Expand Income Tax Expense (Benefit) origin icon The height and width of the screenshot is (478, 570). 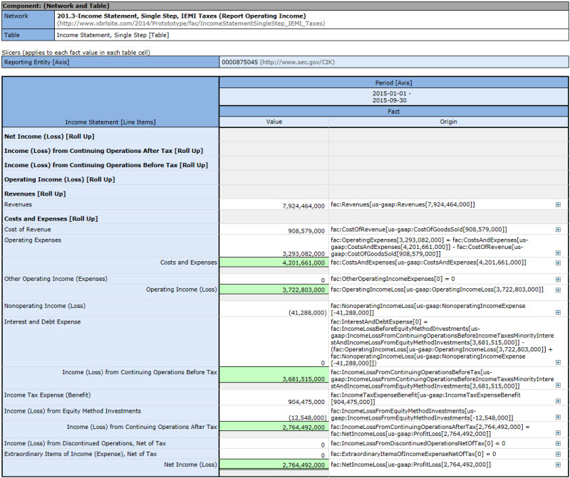point(558,401)
